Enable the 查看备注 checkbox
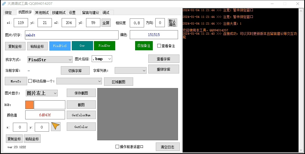Image resolution: width=305 pixels, height=154 pixels. pyautogui.click(x=159, y=46)
